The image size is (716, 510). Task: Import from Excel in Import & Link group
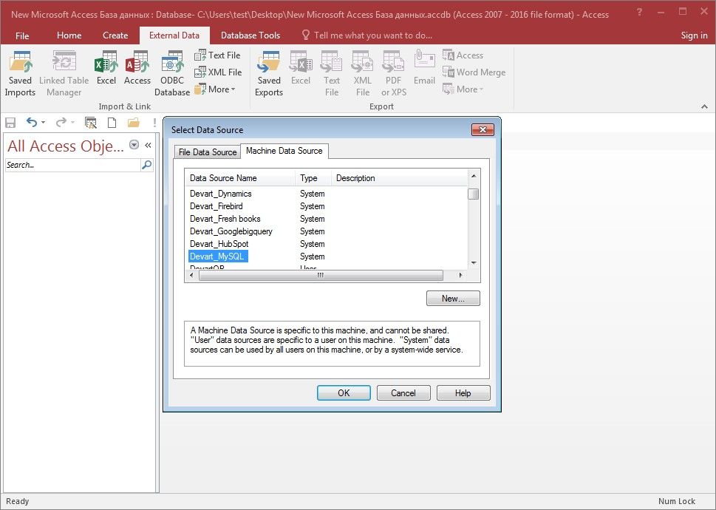click(x=106, y=68)
